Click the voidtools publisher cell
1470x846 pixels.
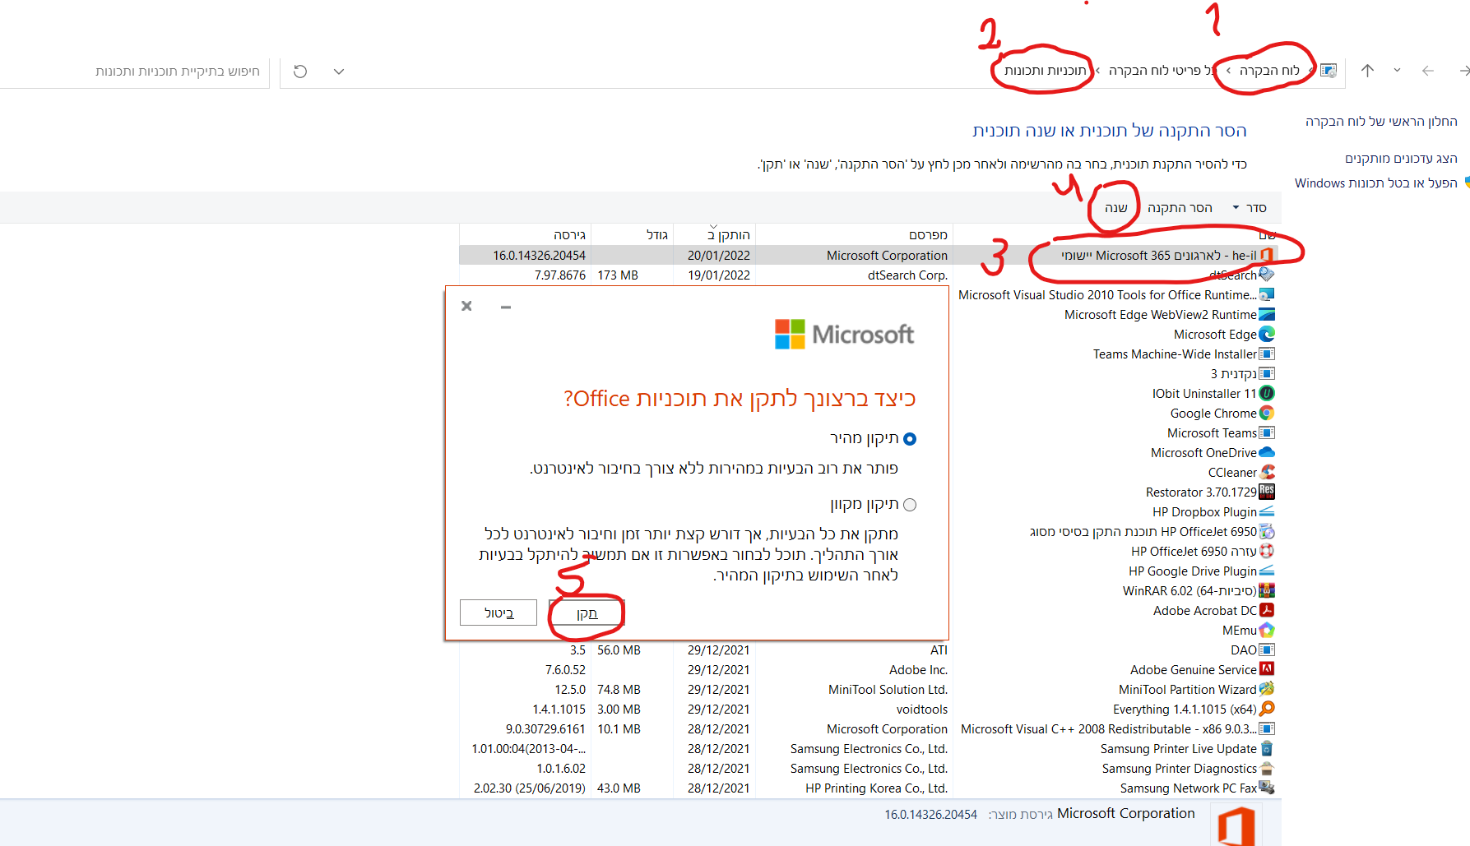point(921,710)
